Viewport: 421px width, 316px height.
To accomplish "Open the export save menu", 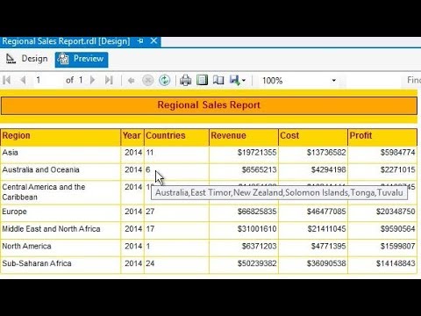I will [x=238, y=80].
